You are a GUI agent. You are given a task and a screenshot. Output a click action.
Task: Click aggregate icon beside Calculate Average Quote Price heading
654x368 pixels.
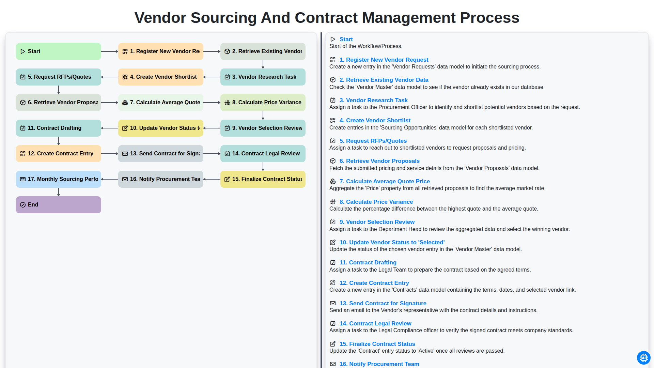333,181
